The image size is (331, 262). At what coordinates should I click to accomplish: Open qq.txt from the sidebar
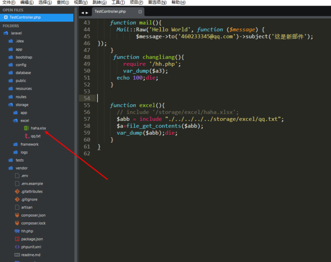pyautogui.click(x=36, y=136)
